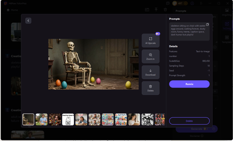Zoom in on the skeleton image
Screen dimensions: 233x141
tap(150, 57)
